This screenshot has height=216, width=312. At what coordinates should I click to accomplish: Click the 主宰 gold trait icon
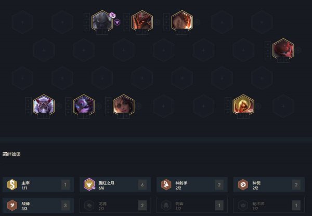pos(12,185)
